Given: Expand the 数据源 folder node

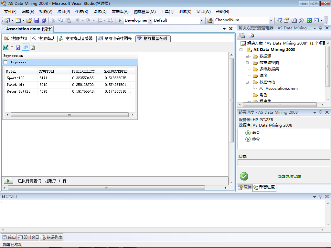Looking at the screenshot, I should 247,56.
